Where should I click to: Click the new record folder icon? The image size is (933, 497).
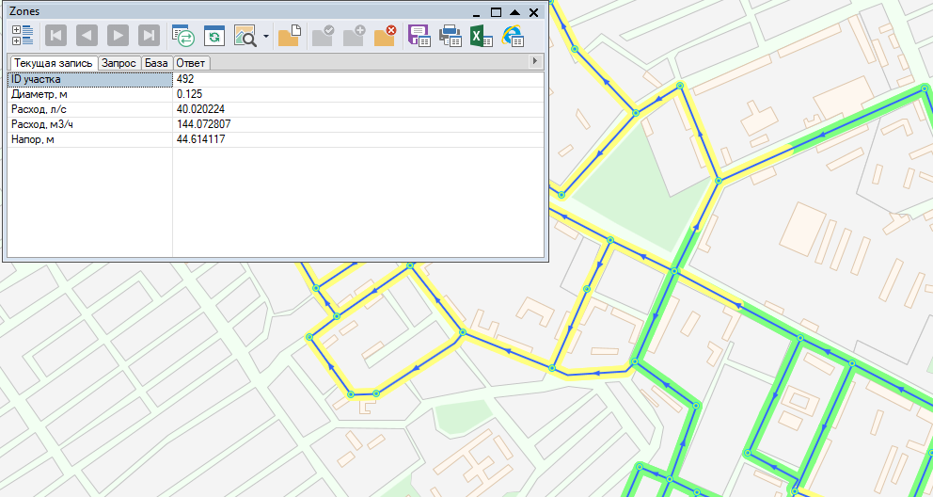coord(289,37)
